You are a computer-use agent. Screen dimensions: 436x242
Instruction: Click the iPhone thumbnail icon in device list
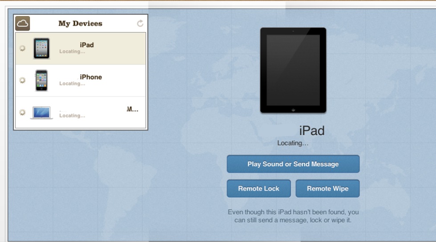point(41,81)
